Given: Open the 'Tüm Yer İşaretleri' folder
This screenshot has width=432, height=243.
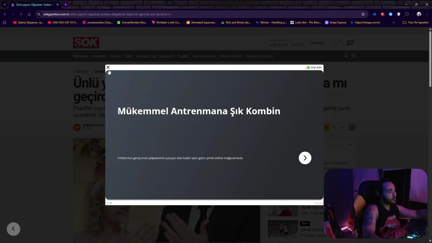Looking at the screenshot, I should click(416, 23).
